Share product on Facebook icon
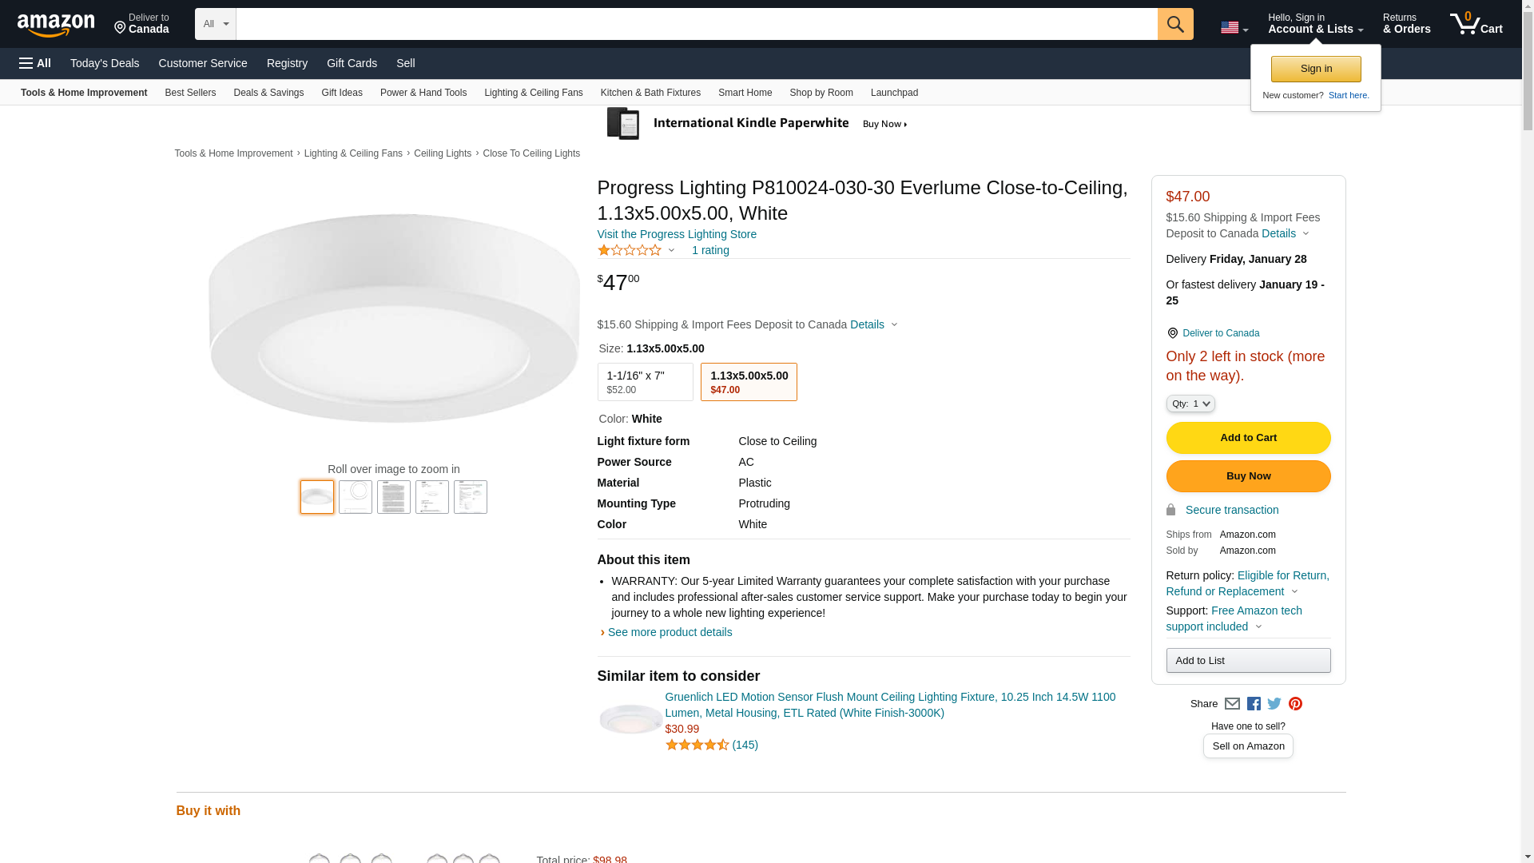The width and height of the screenshot is (1534, 863). coord(1254,704)
